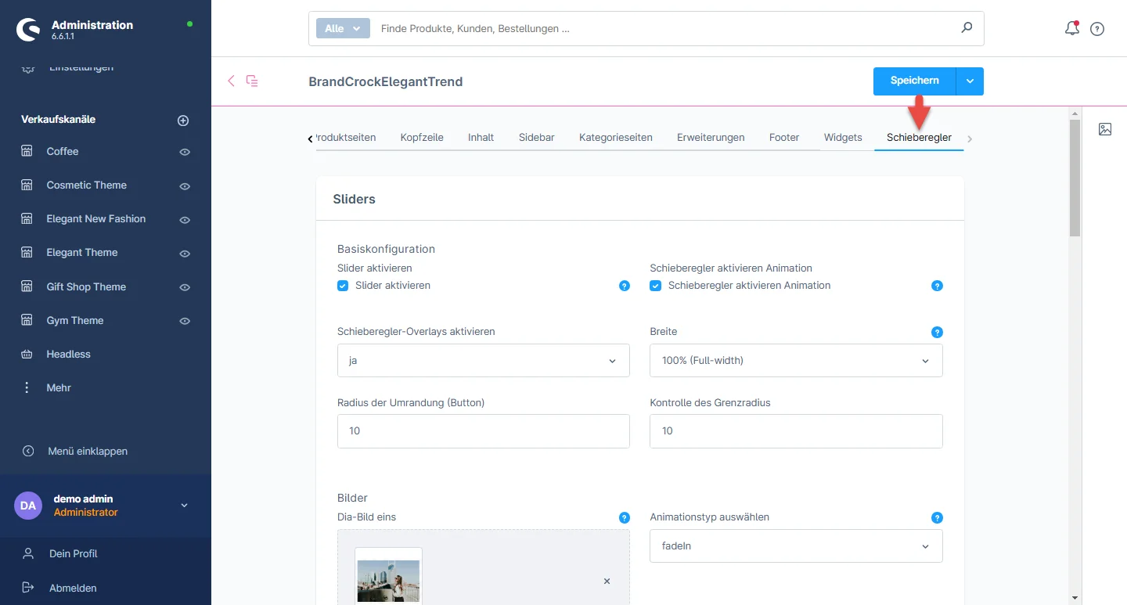Click the search magnifier icon
This screenshot has width=1127, height=605.
[x=967, y=28]
